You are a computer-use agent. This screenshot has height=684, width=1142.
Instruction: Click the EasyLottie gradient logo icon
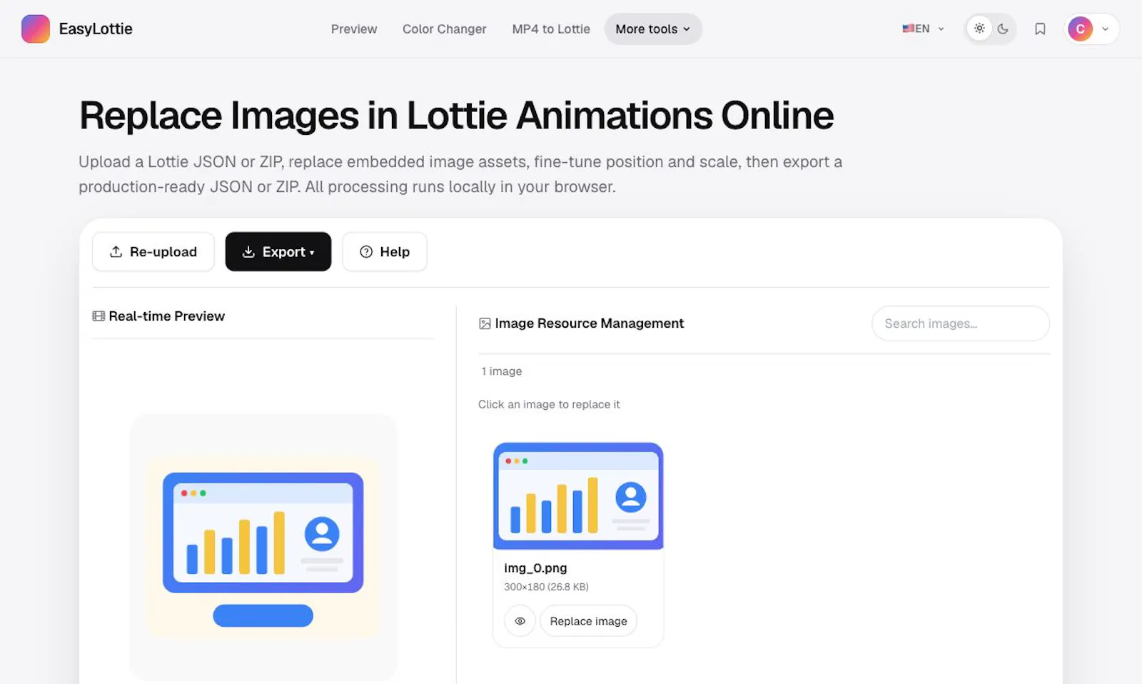click(x=36, y=29)
